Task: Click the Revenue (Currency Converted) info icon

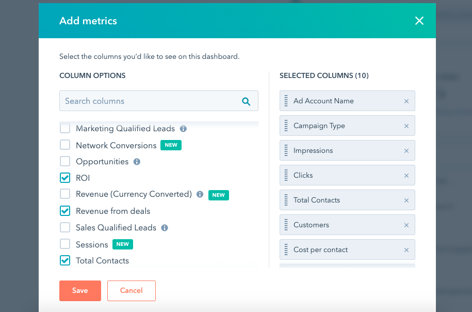Action: pyautogui.click(x=200, y=194)
